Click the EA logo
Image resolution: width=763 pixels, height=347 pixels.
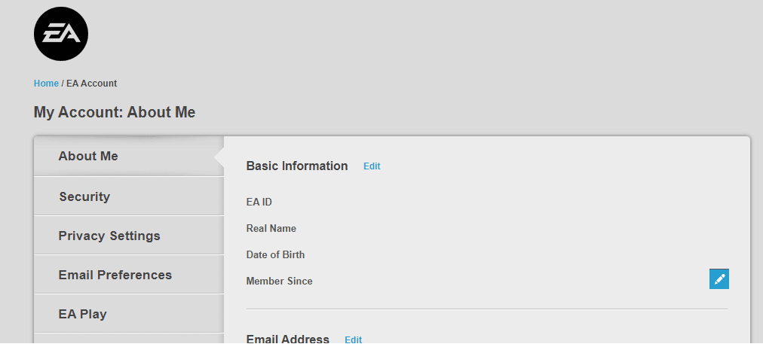pyautogui.click(x=61, y=34)
